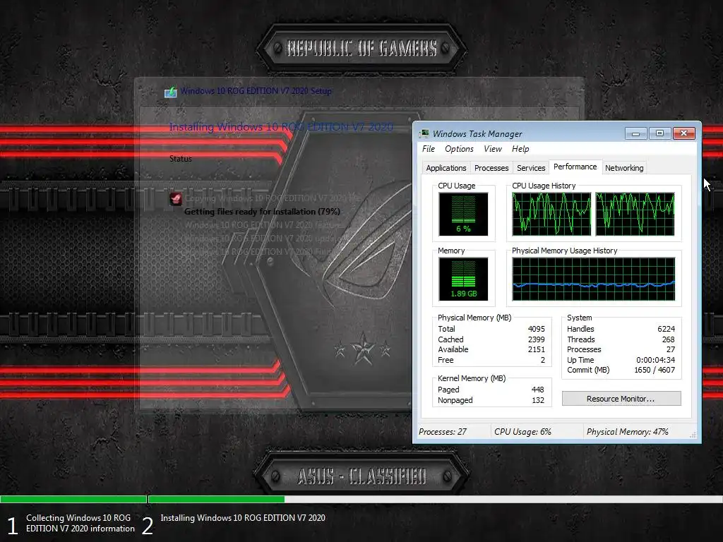Click the CPU Usage meter

pos(463,215)
